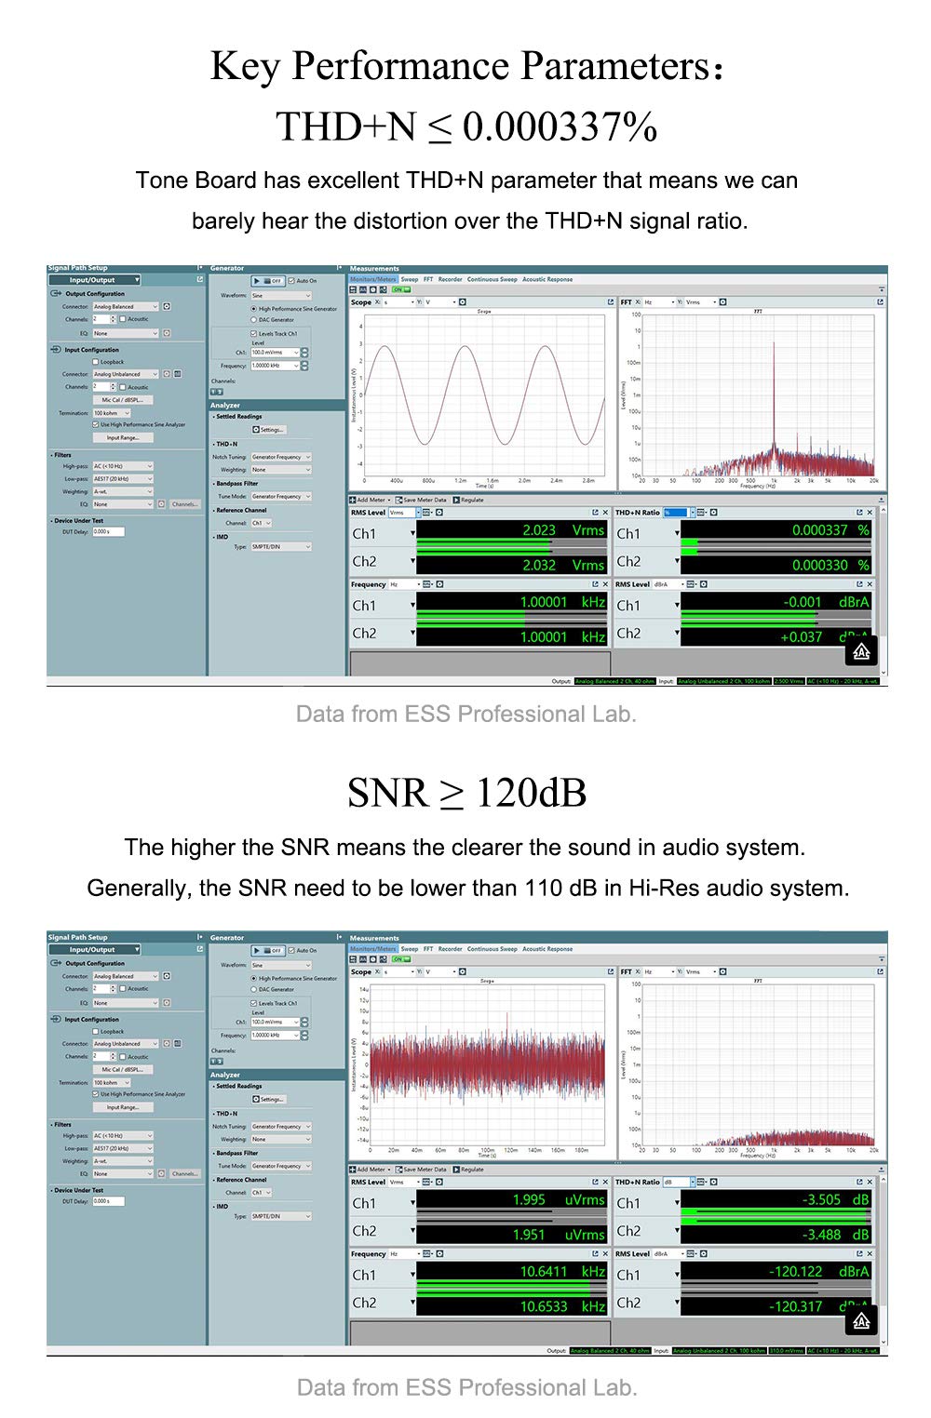Select DAC Generator radio button in upper screenshot

[x=253, y=320]
